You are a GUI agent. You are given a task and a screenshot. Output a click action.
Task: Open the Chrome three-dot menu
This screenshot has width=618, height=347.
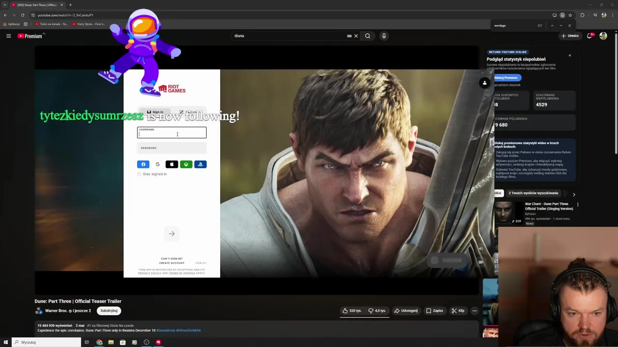pos(612,15)
